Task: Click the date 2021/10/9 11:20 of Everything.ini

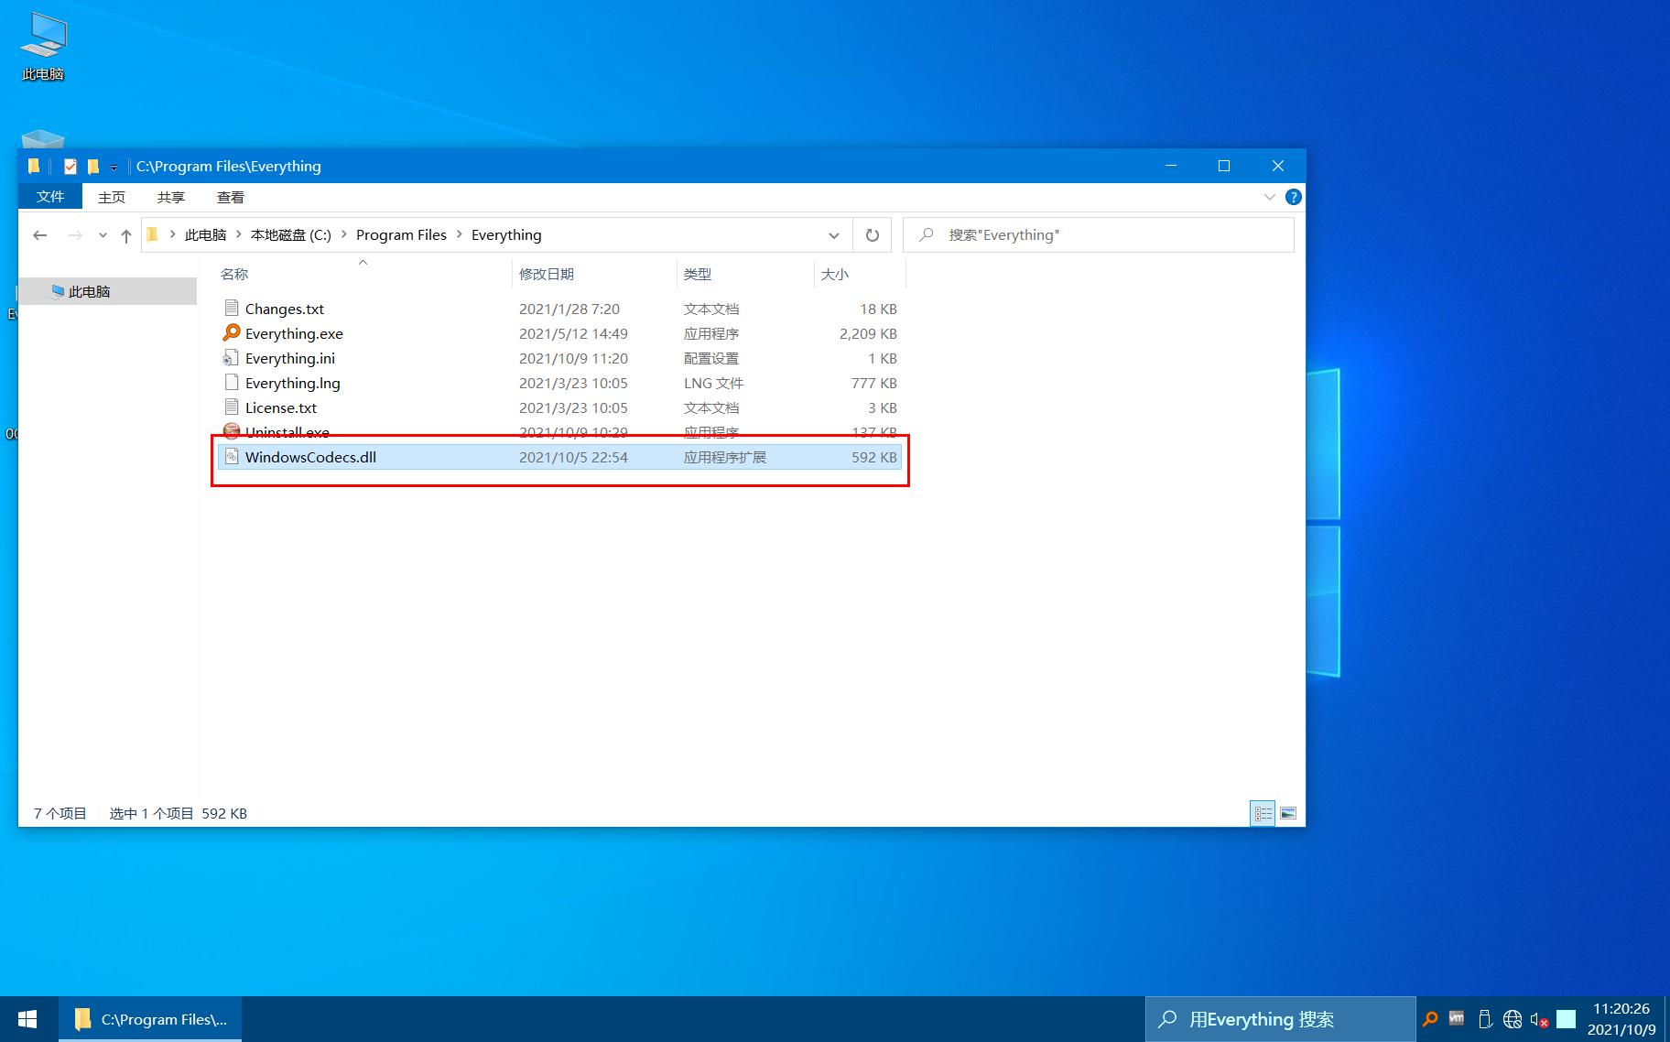Action: click(573, 358)
